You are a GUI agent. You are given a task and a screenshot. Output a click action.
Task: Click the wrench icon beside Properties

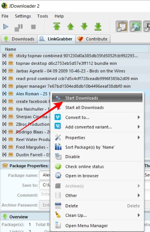click(58, 137)
